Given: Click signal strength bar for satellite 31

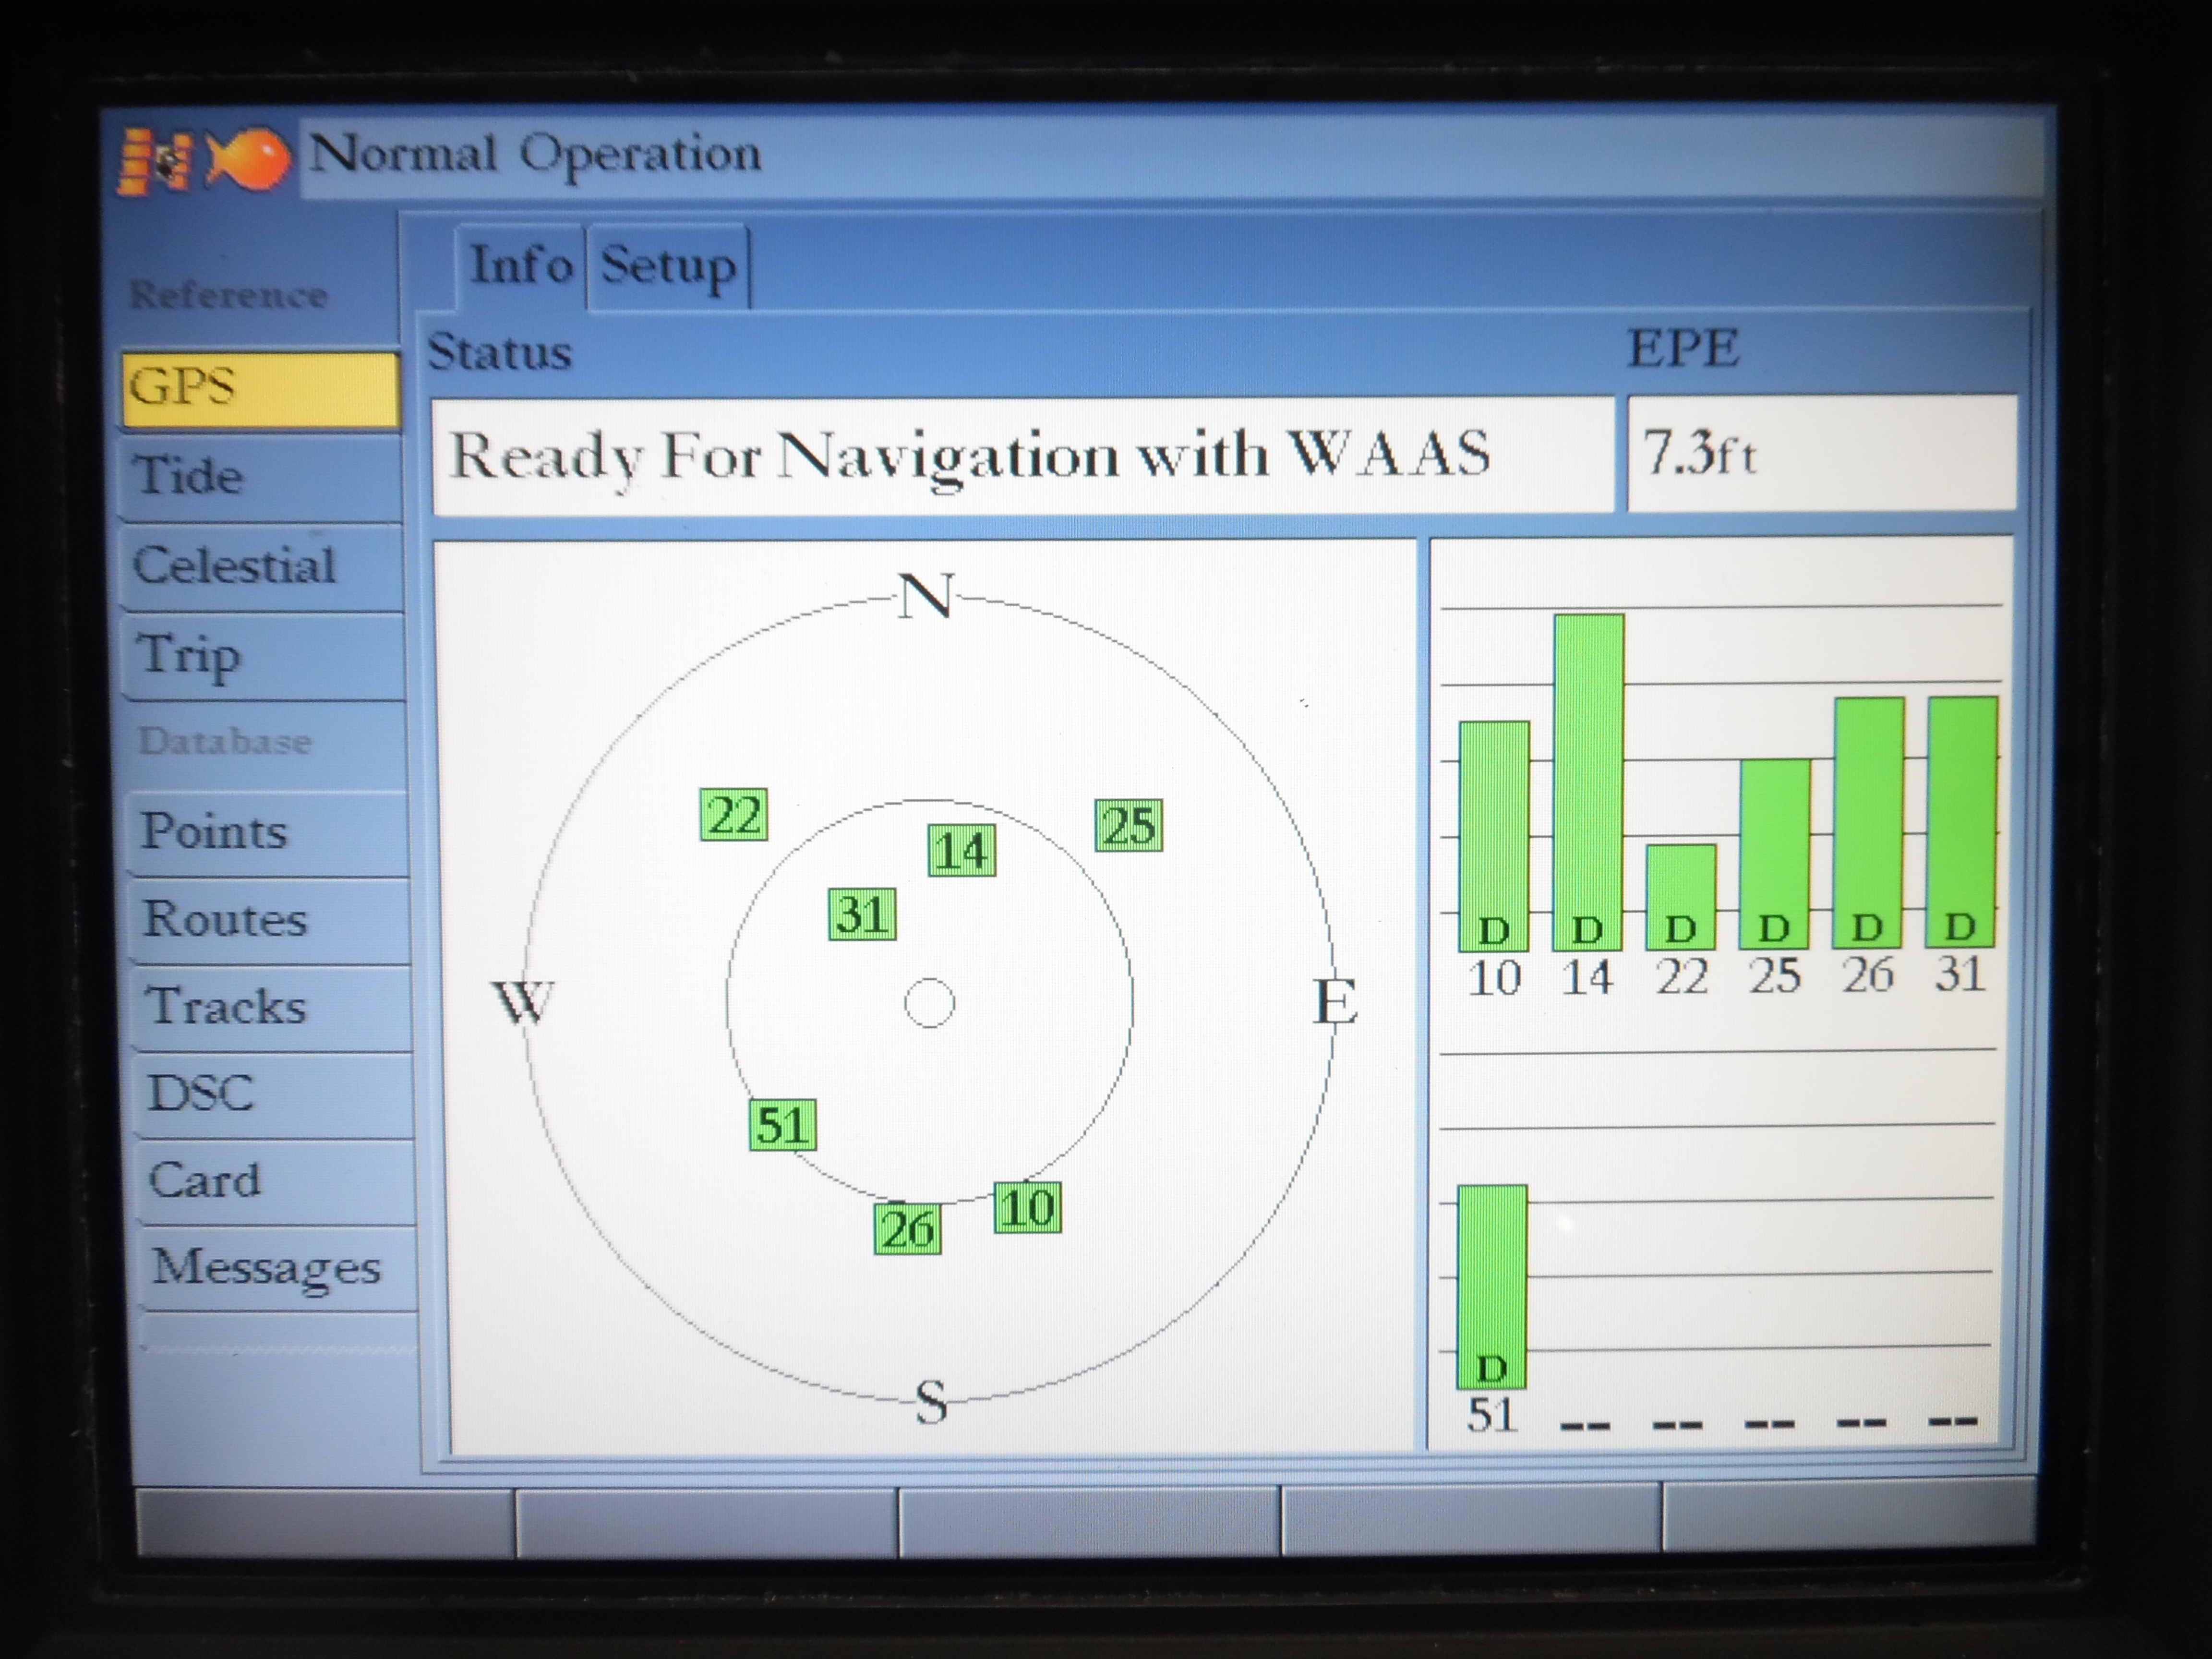Looking at the screenshot, I should [x=1962, y=822].
